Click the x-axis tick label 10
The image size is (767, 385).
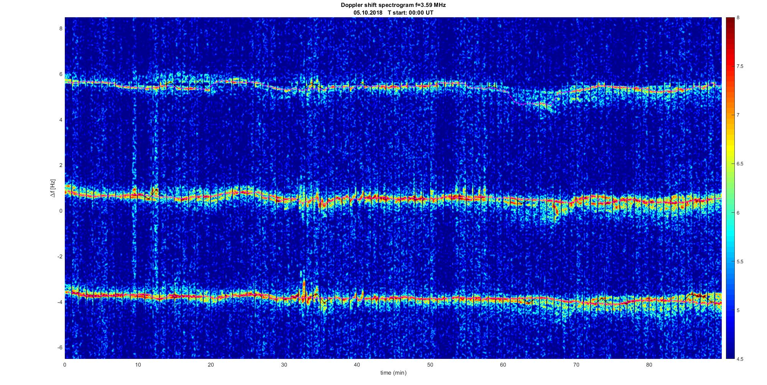coord(138,365)
